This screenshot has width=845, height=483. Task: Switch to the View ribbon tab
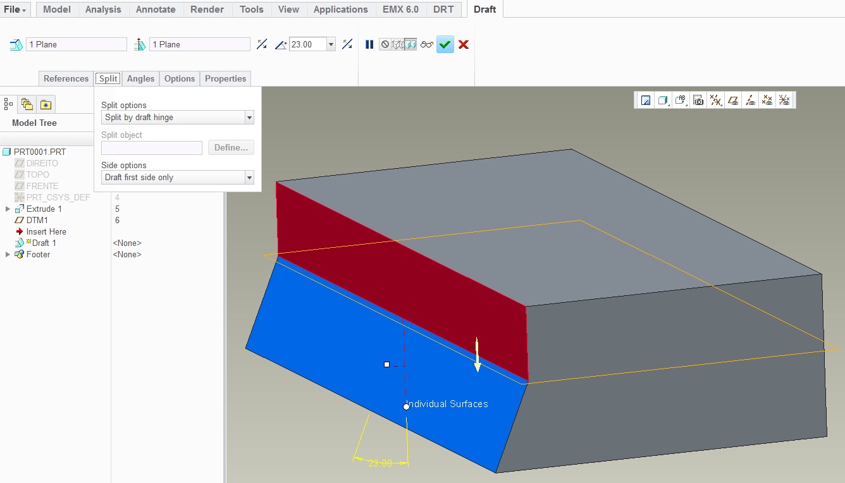tap(288, 9)
